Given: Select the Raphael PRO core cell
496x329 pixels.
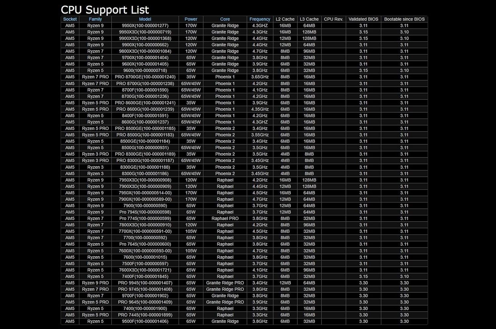Looking at the screenshot, I should pos(225,218).
